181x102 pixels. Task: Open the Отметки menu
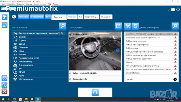(29, 4)
